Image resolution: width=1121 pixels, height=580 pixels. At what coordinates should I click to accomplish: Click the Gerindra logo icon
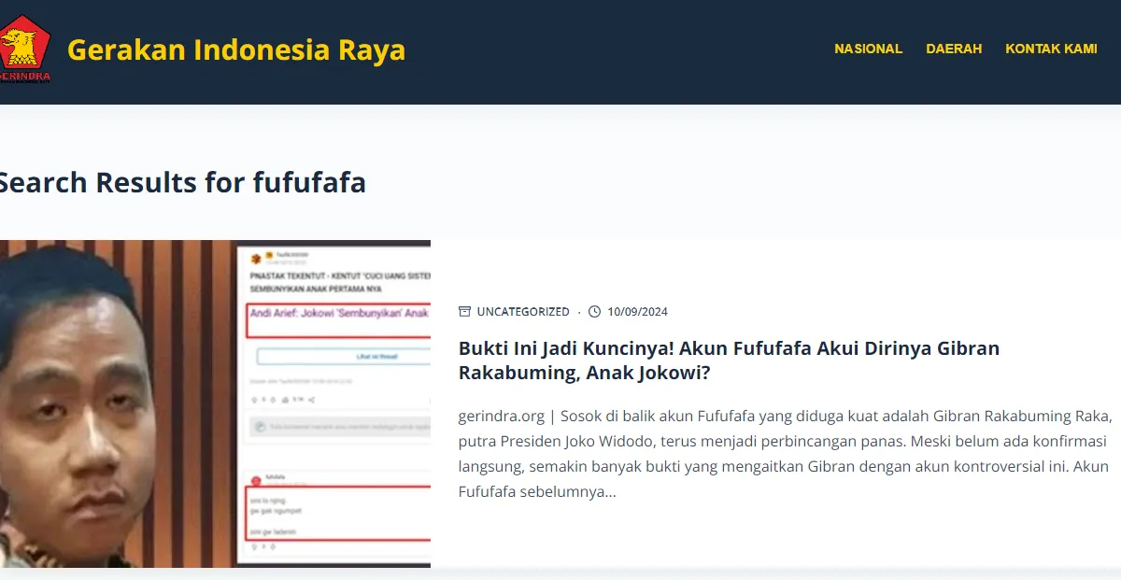tap(25, 50)
